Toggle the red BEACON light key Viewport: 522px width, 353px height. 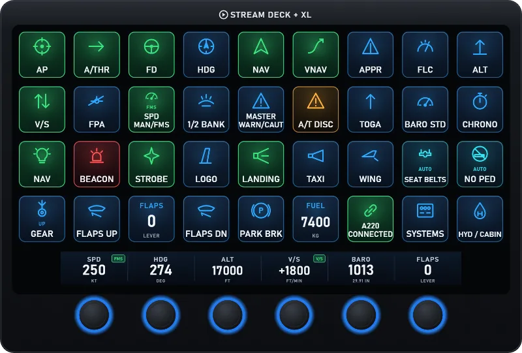pos(97,164)
